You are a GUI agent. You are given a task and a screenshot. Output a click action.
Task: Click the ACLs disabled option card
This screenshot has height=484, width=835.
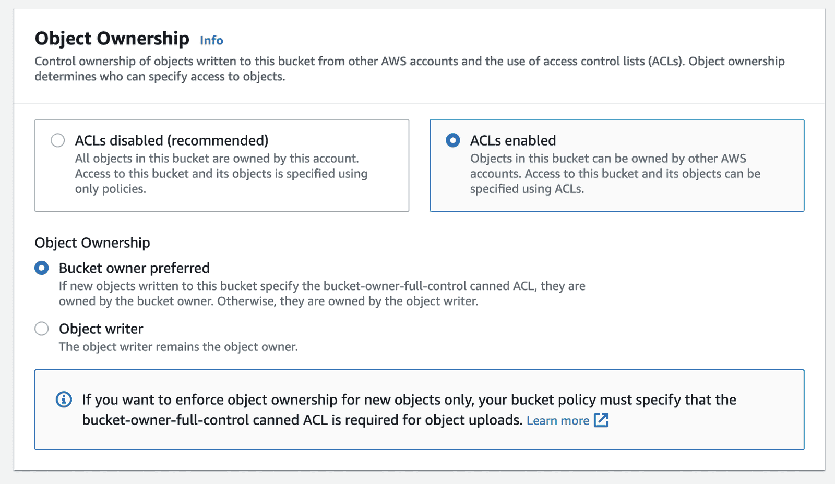[x=221, y=165]
